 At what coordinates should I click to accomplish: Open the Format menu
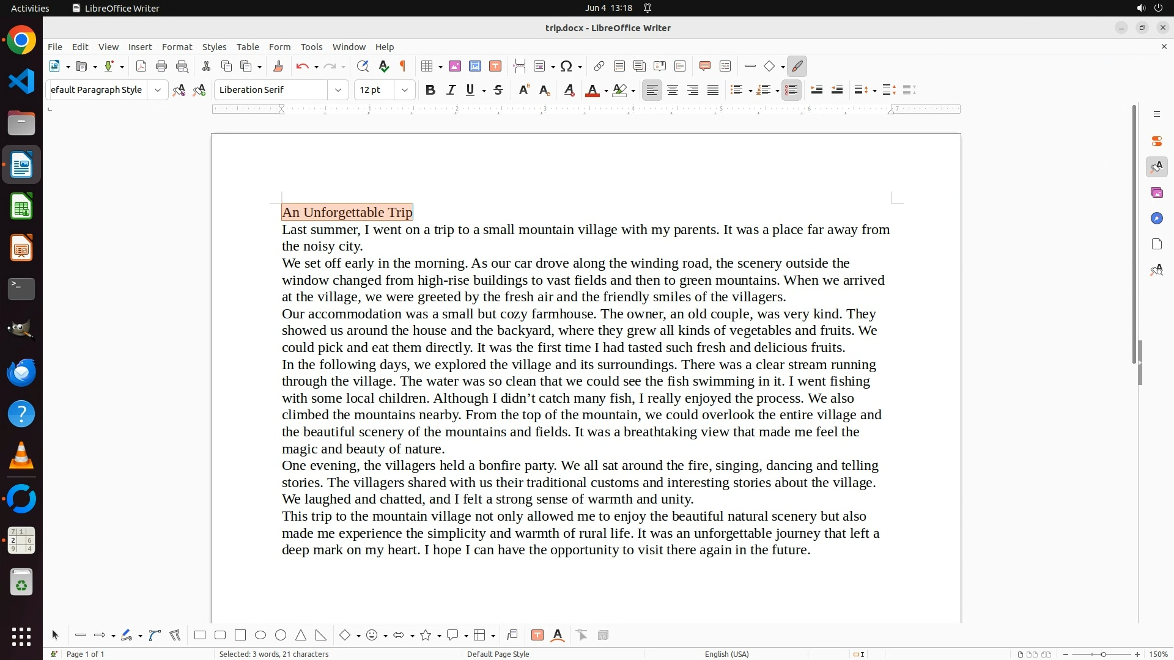pos(177,46)
